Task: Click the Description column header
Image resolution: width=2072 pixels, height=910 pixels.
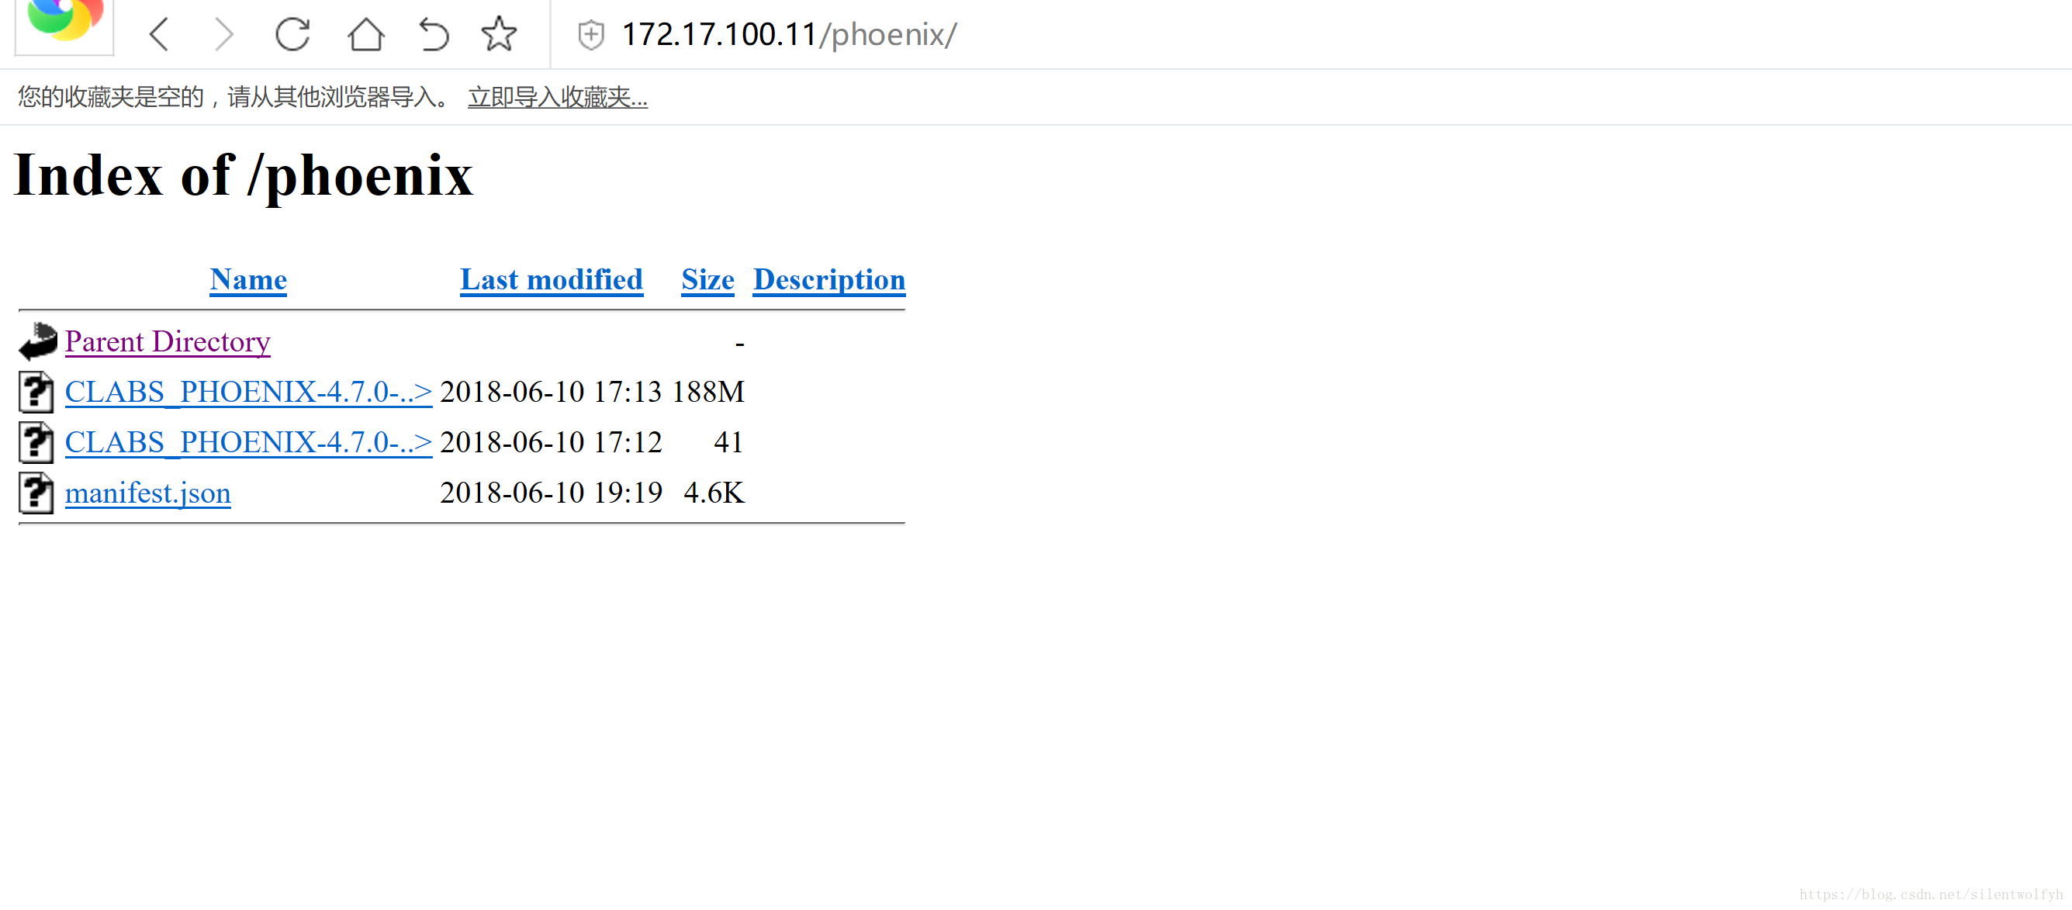Action: (828, 280)
